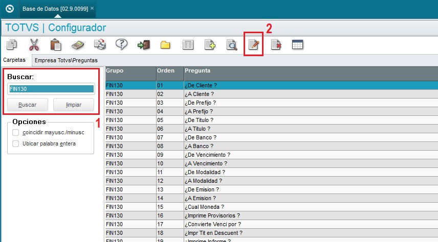Select row ¿A Banco ?
The image size is (438, 242).
[x=272, y=146]
